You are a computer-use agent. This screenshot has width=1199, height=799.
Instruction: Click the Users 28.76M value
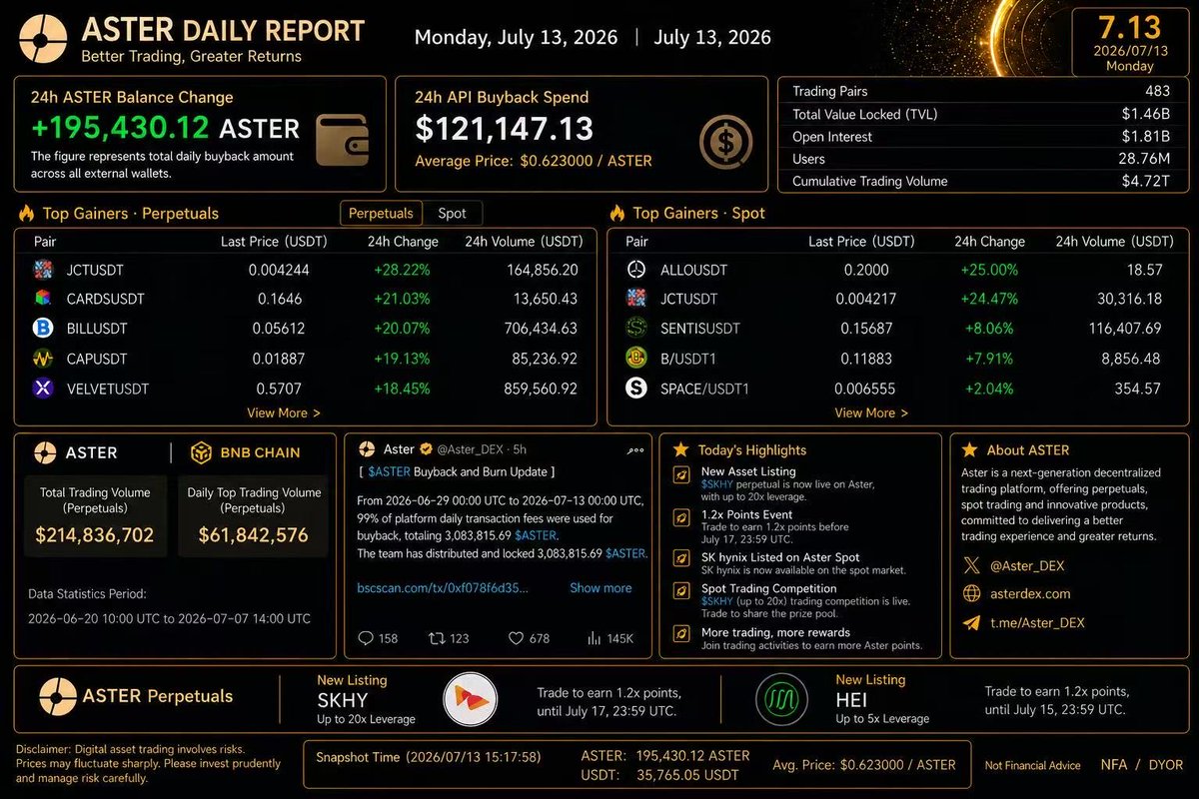pos(1145,159)
